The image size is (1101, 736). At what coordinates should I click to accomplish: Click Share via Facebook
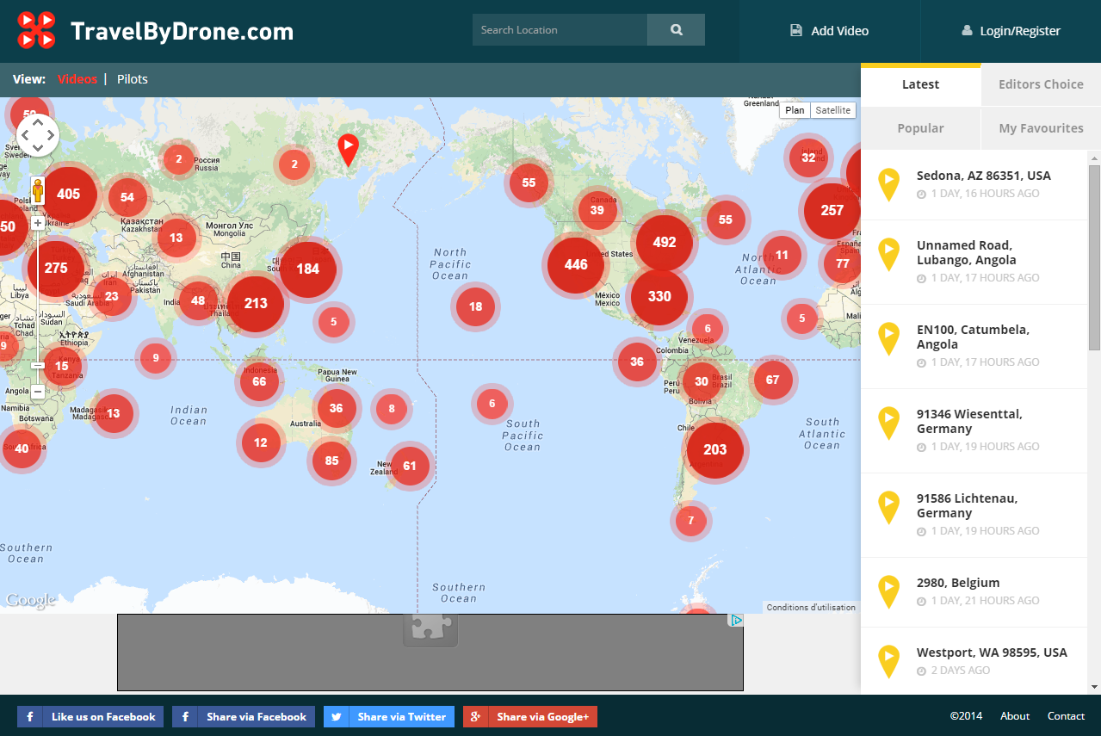pyautogui.click(x=244, y=716)
